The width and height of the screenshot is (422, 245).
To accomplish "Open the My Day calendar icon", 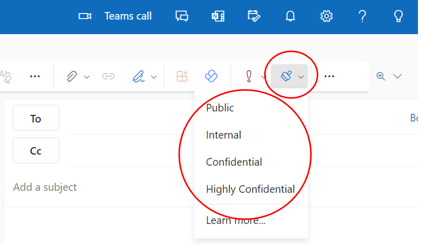I will [254, 16].
